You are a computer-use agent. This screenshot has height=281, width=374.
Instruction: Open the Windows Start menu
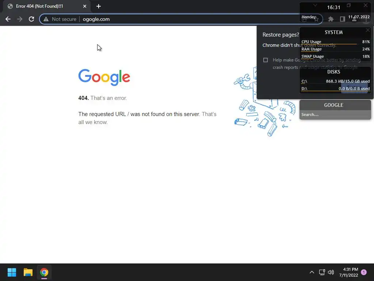point(12,272)
